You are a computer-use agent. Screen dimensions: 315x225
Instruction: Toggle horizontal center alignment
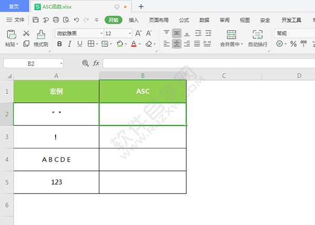pyautogui.click(x=177, y=44)
